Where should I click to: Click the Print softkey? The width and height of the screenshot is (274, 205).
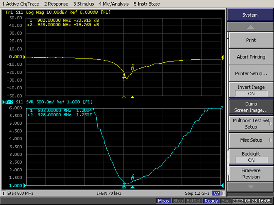pyautogui.click(x=251, y=40)
